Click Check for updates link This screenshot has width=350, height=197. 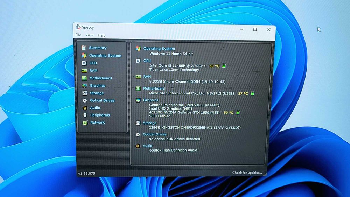click(247, 173)
